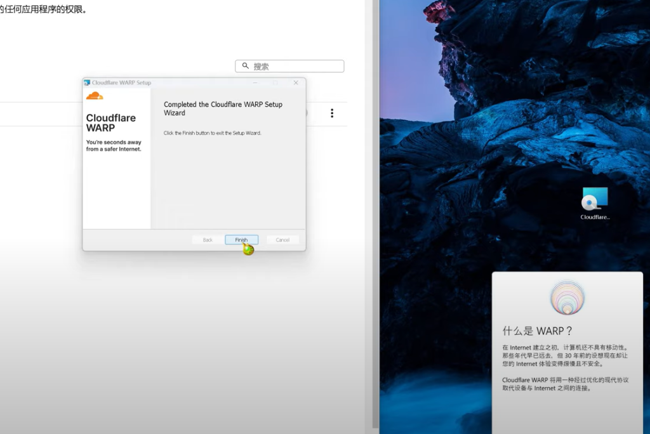Click the paragraph starting 'Cloudflare WARP 将用'
The height and width of the screenshot is (434, 650).
[566, 384]
